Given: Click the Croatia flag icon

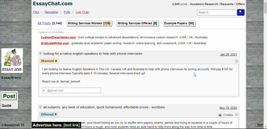Looking at the screenshot, I should (220, 115).
